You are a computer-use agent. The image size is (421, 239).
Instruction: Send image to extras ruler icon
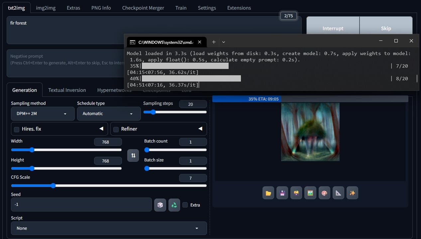[338, 193]
